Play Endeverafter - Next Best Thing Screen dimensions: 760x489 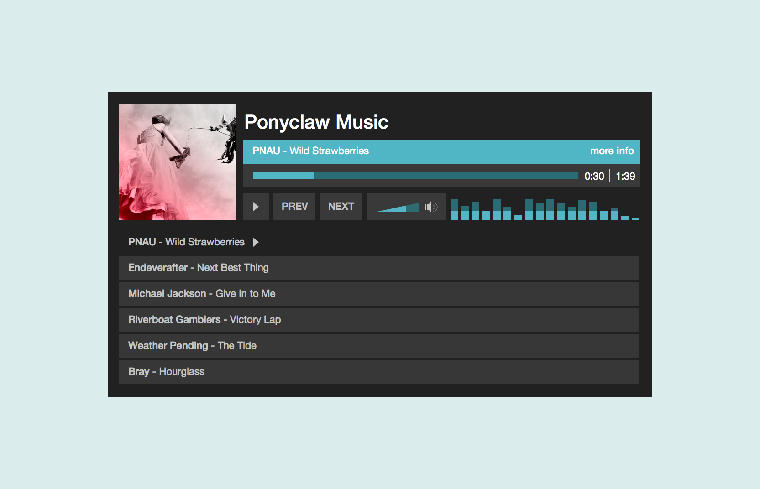tap(379, 268)
